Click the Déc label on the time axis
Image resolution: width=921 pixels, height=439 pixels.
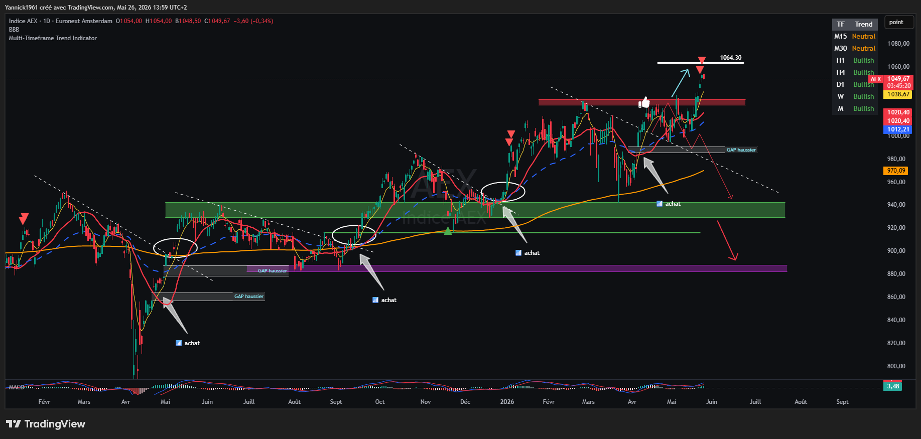click(x=465, y=402)
